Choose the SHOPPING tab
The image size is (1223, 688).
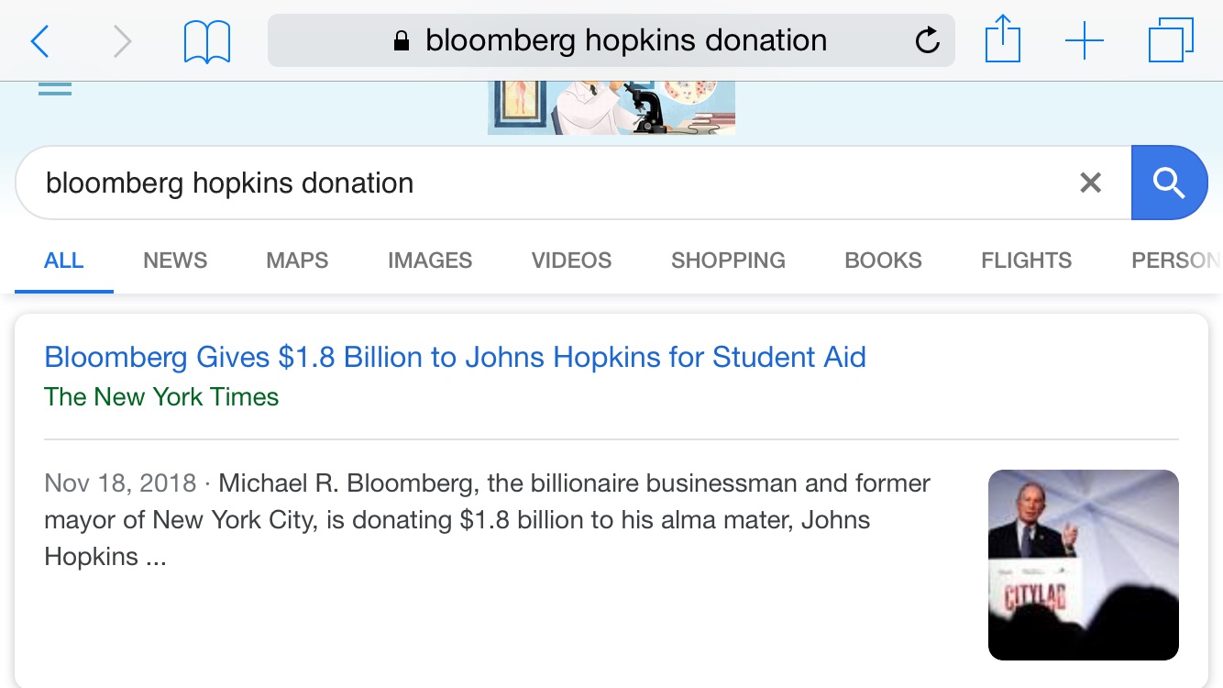(x=728, y=261)
